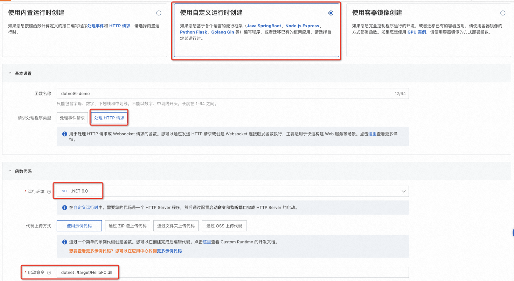The width and height of the screenshot is (514, 281).
Task: Click the .NET logo icon in runtime field
Action: (x=64, y=191)
